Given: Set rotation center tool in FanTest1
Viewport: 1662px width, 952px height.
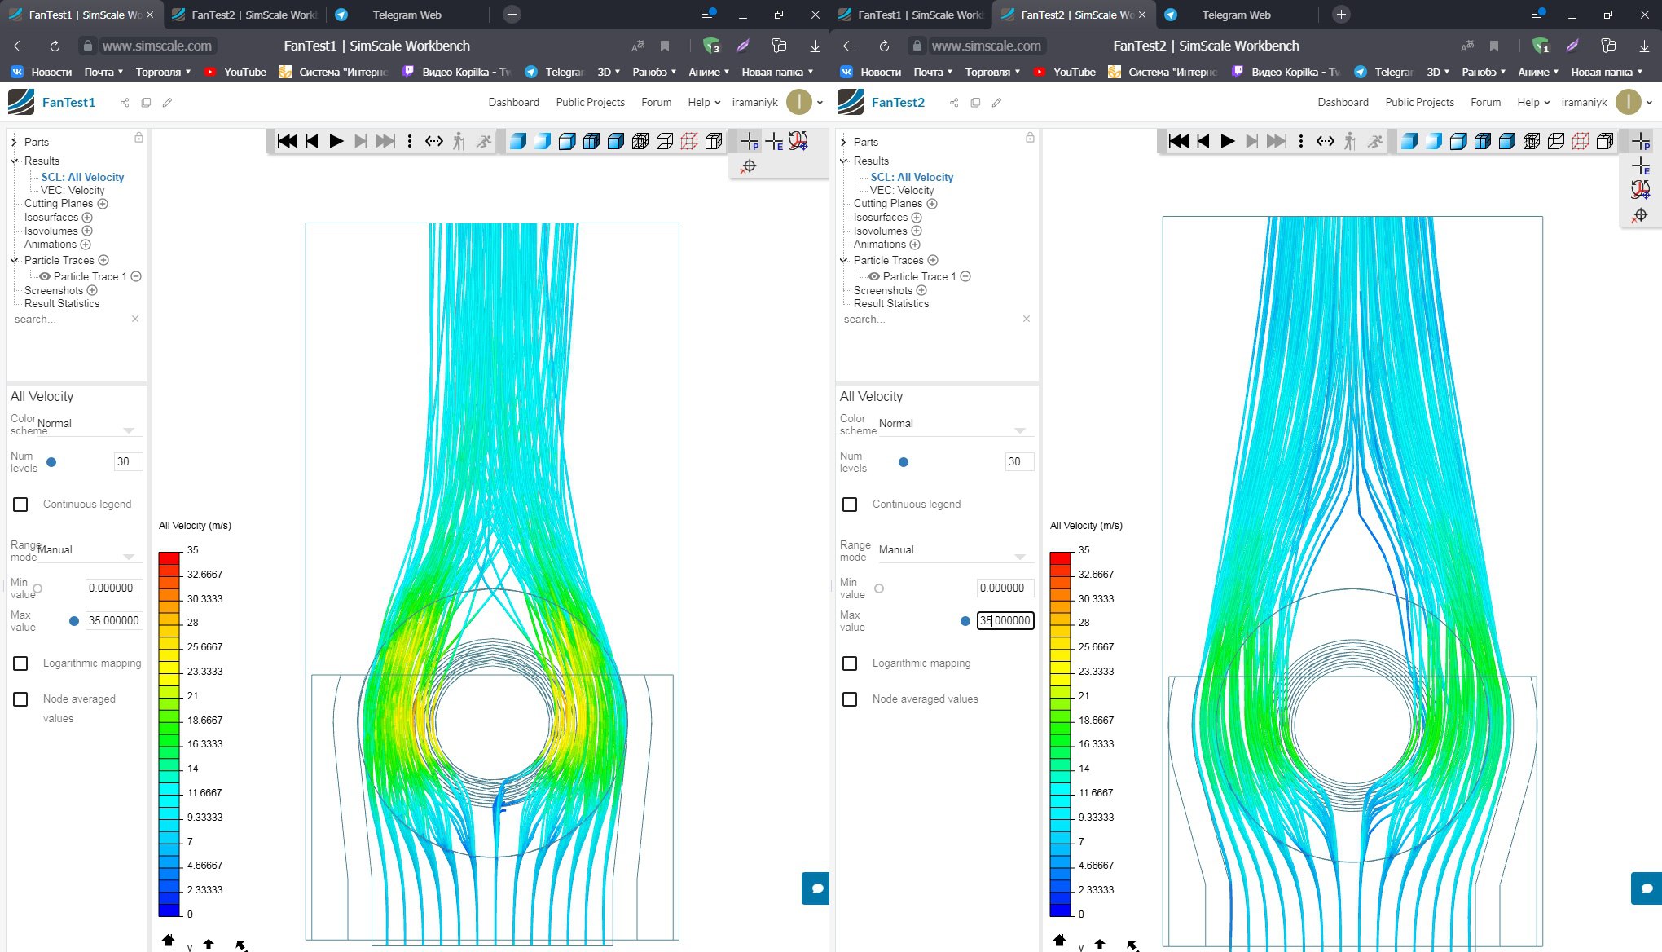Looking at the screenshot, I should pyautogui.click(x=798, y=141).
